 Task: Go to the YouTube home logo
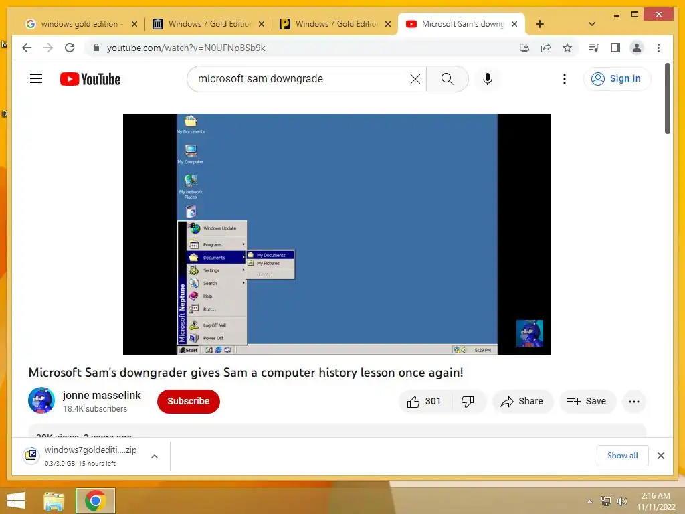pos(90,79)
